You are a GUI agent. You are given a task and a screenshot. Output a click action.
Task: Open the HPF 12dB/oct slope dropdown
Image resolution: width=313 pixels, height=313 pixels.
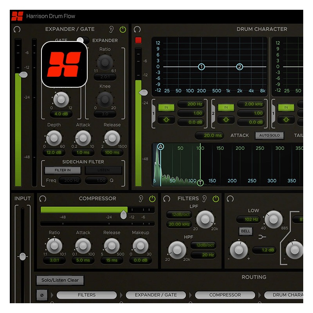click(203, 245)
